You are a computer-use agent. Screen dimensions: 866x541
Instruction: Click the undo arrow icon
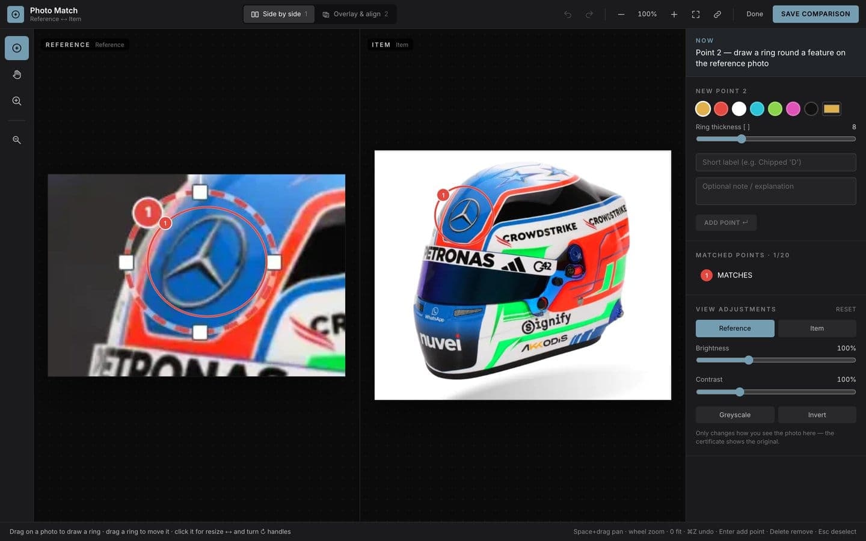click(568, 14)
